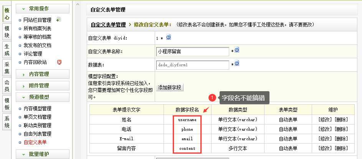Image resolution: width=362 pixels, height=159 pixels.
Task: Select the 会员 side tab
Action: point(7,85)
